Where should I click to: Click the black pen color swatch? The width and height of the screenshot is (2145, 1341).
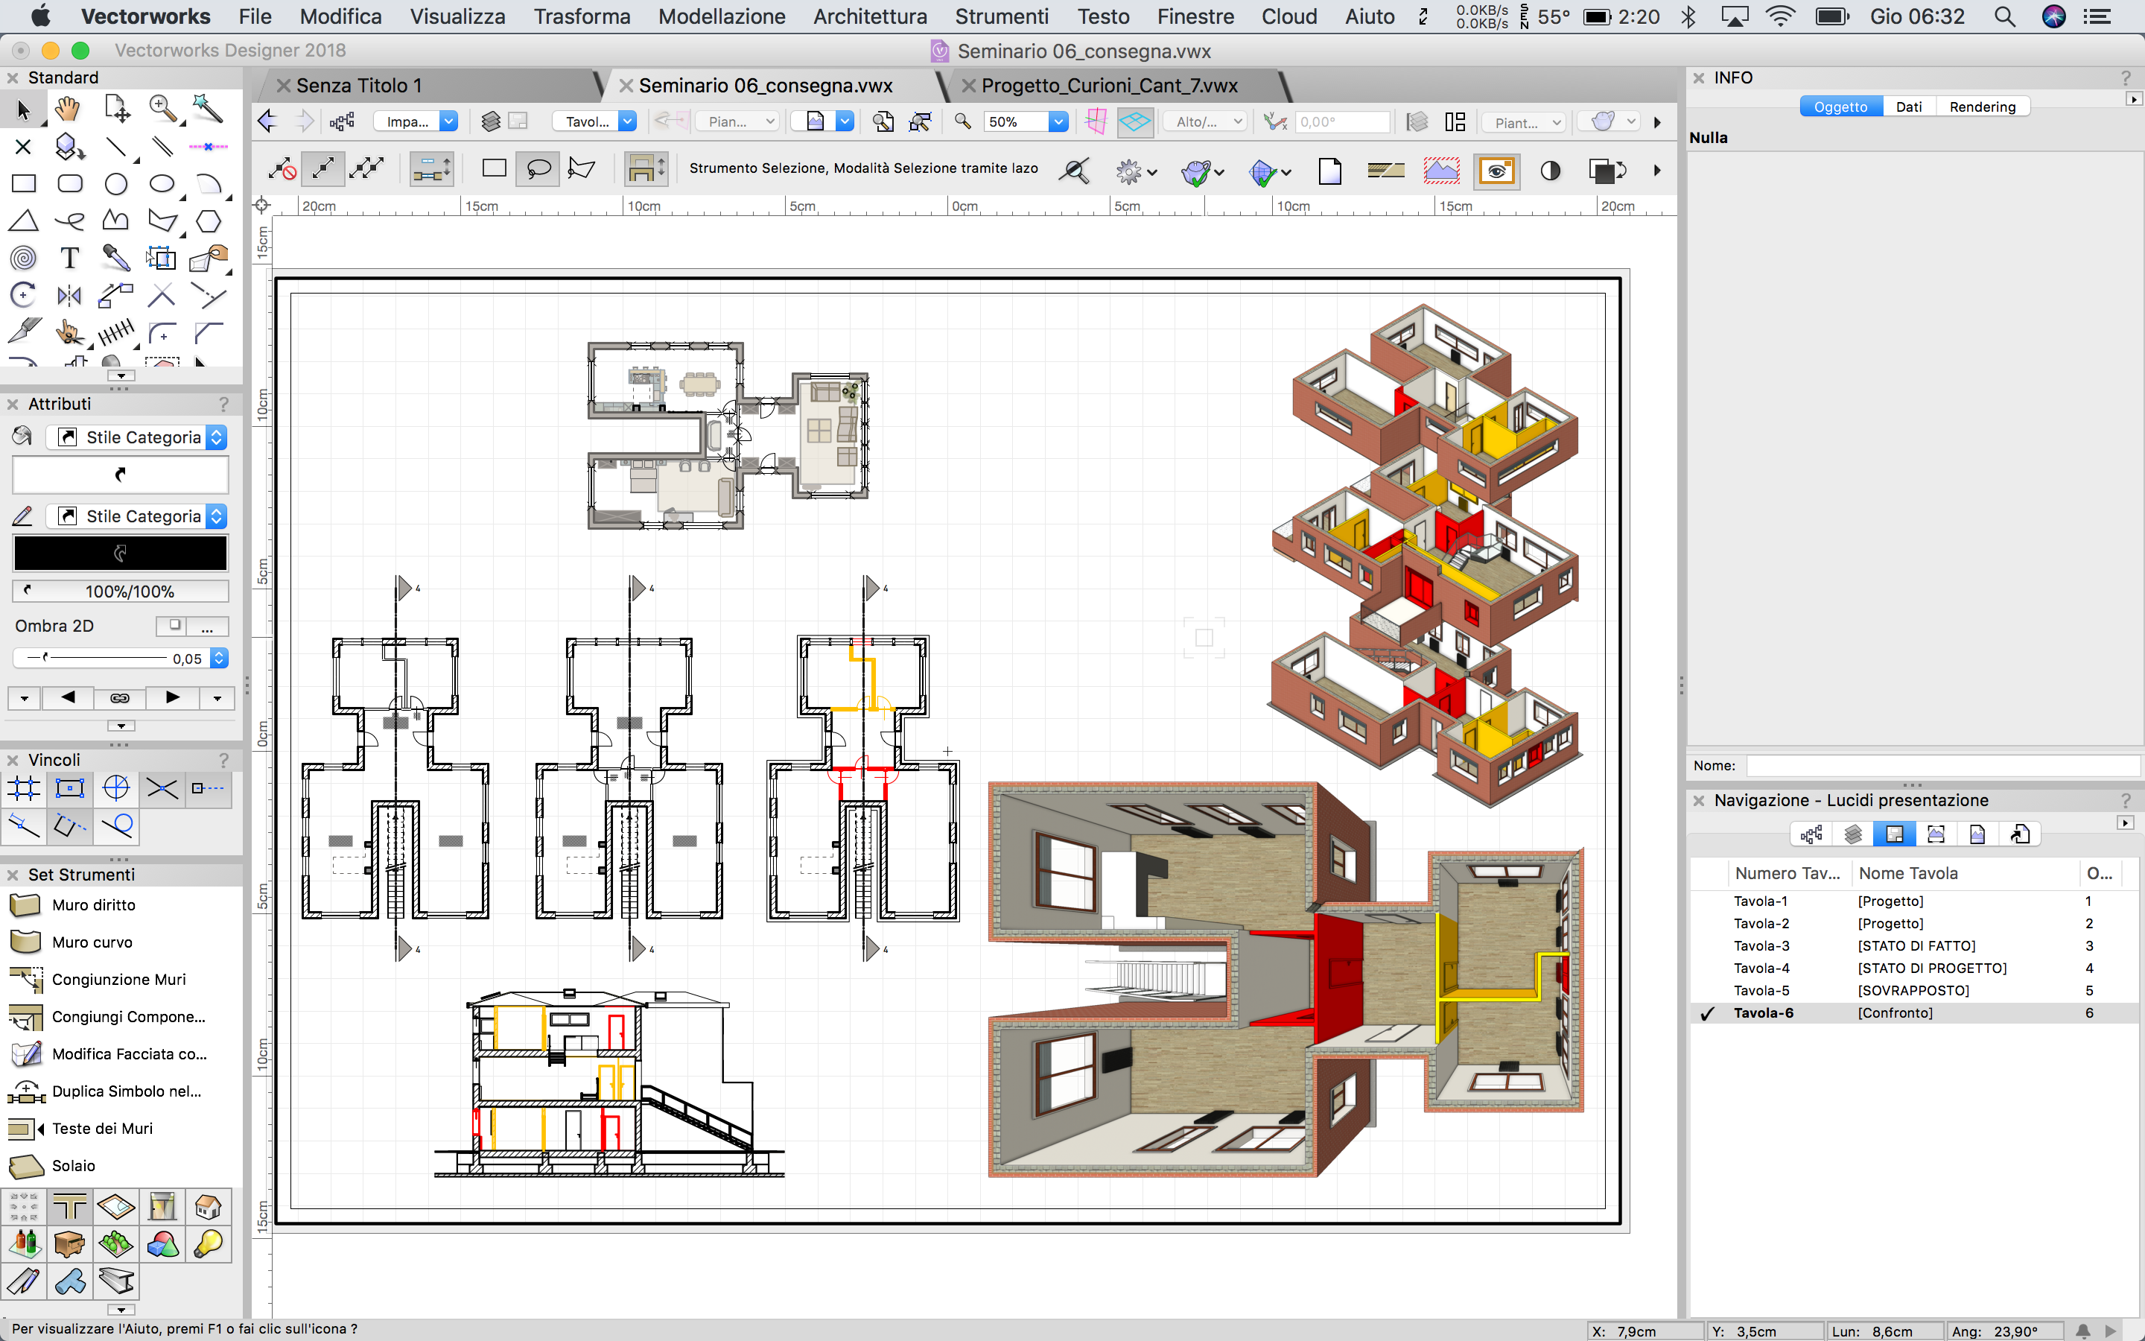pos(121,553)
